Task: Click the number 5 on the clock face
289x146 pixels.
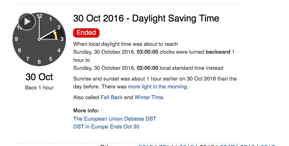Action: click(51, 59)
